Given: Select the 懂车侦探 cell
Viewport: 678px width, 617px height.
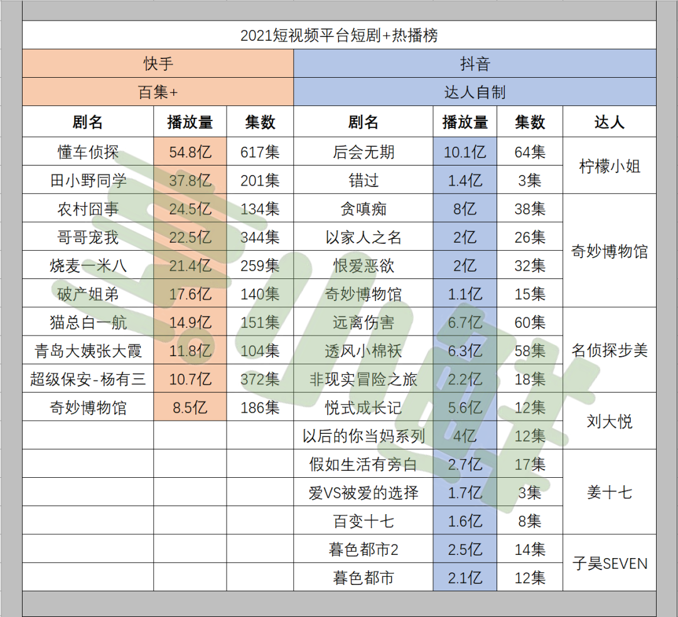Looking at the screenshot, I should pos(88,152).
